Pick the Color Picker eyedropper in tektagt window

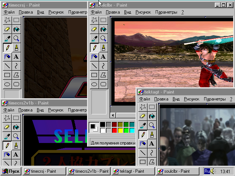[x=143, y=125]
